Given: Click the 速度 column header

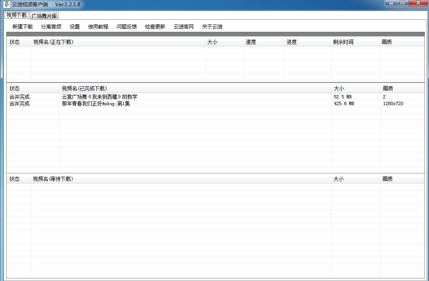Looking at the screenshot, I should coord(251,41).
